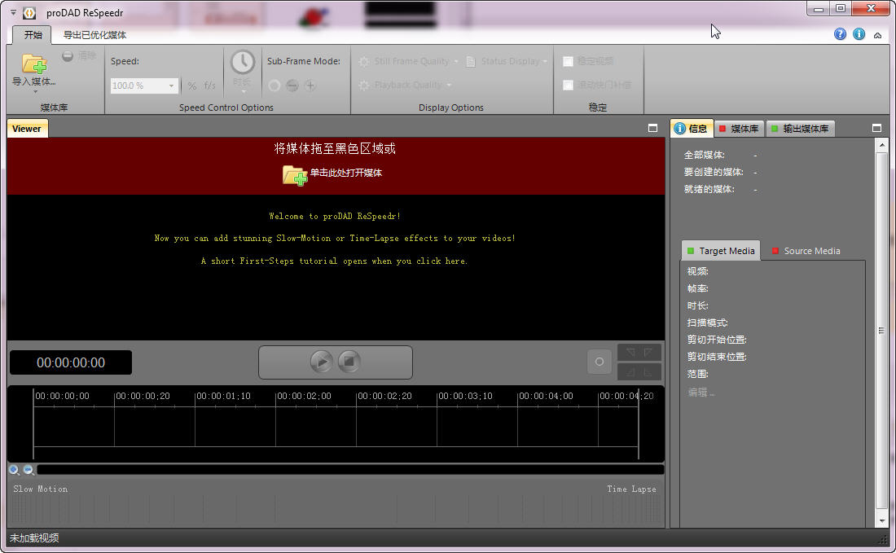
Task: Enable the second checkbox in the 稳定 group
Action: pyautogui.click(x=568, y=86)
